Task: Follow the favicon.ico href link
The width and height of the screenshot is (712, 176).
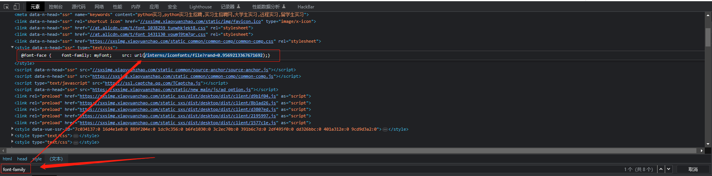Action: point(200,21)
